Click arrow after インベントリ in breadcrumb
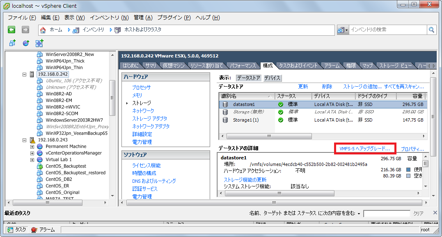Screen dimensions: 442x237 [x=111, y=30]
